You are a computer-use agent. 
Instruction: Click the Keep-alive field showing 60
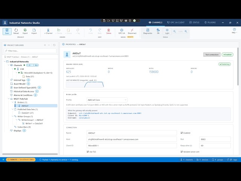(215, 146)
